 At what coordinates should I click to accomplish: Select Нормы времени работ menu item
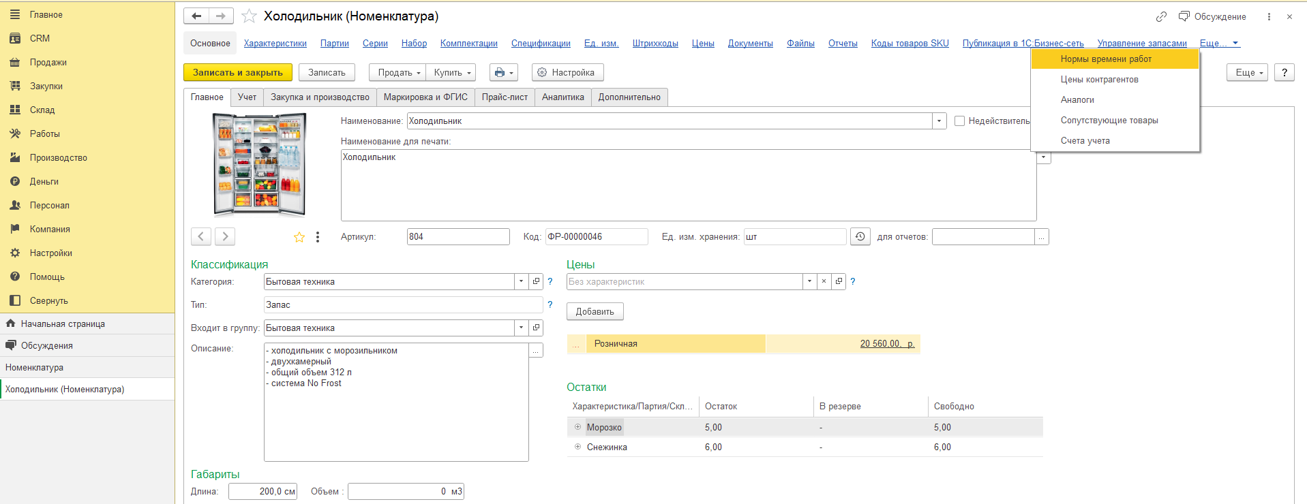point(1115,59)
